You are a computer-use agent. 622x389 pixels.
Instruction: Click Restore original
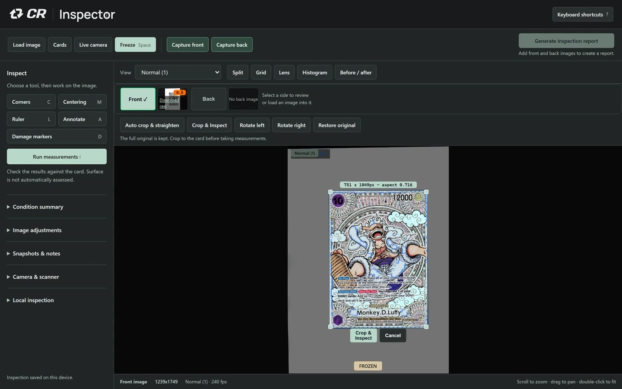pos(337,125)
